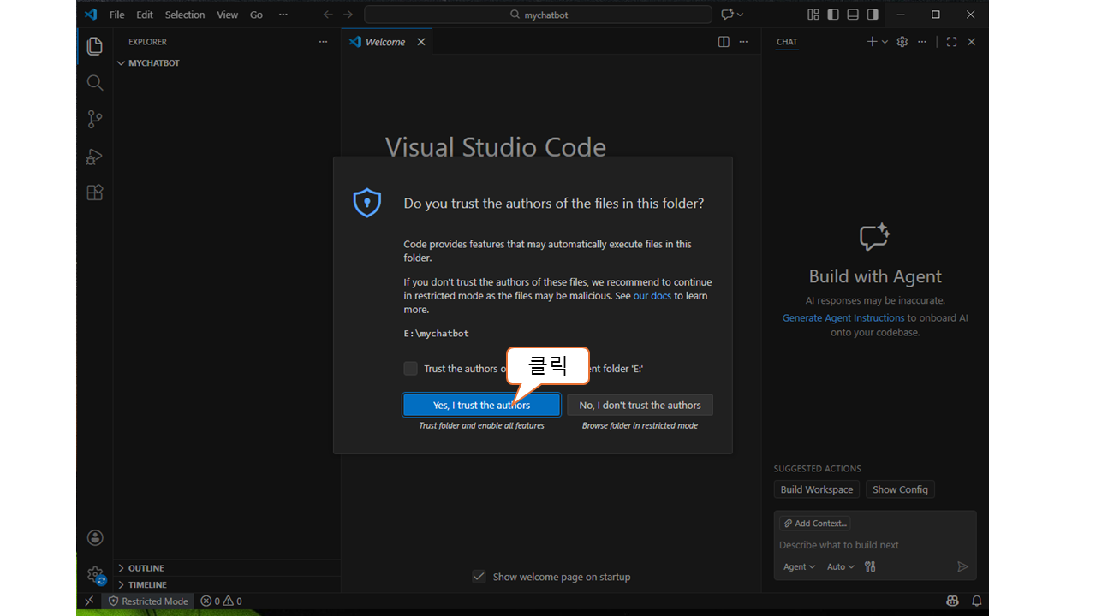Viewport: 1096px width, 616px height.
Task: Click Yes, I trust the authors
Action: pyautogui.click(x=481, y=406)
